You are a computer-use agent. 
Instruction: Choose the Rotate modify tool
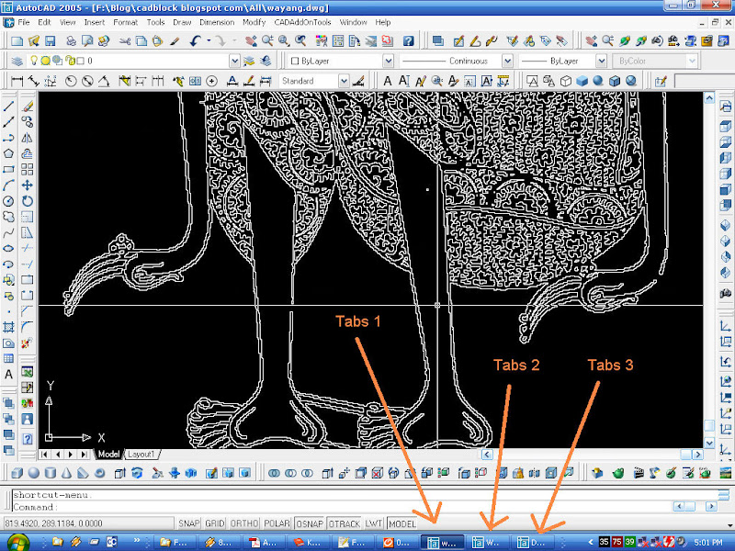click(28, 201)
